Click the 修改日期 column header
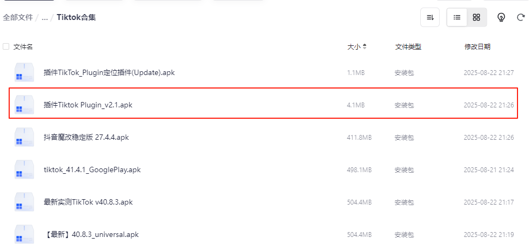This screenshot has width=531, height=251. (x=478, y=47)
